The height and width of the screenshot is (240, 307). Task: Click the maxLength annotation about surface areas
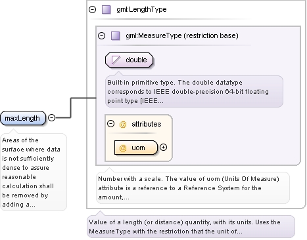pyautogui.click(x=34, y=172)
